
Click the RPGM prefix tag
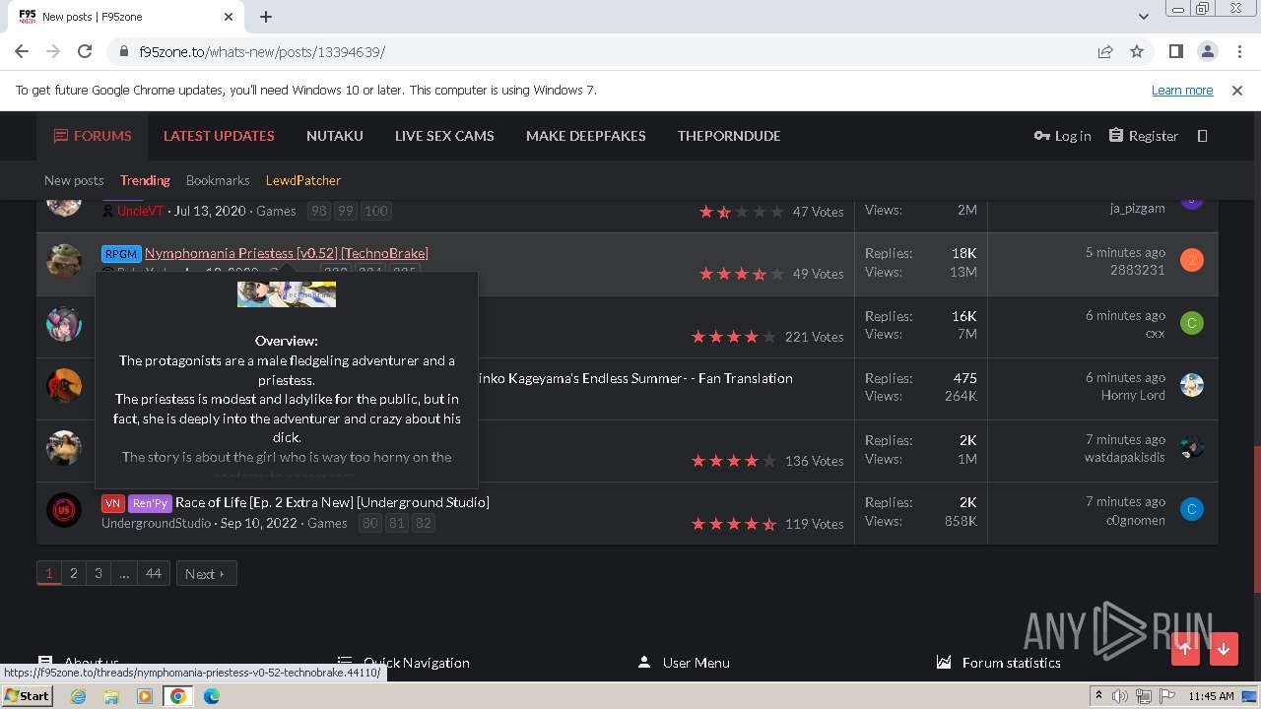[x=121, y=253]
